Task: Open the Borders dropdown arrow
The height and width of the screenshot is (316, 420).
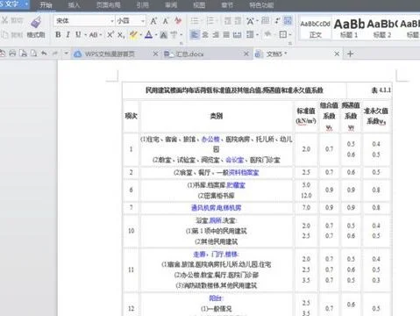Action: tap(290, 35)
